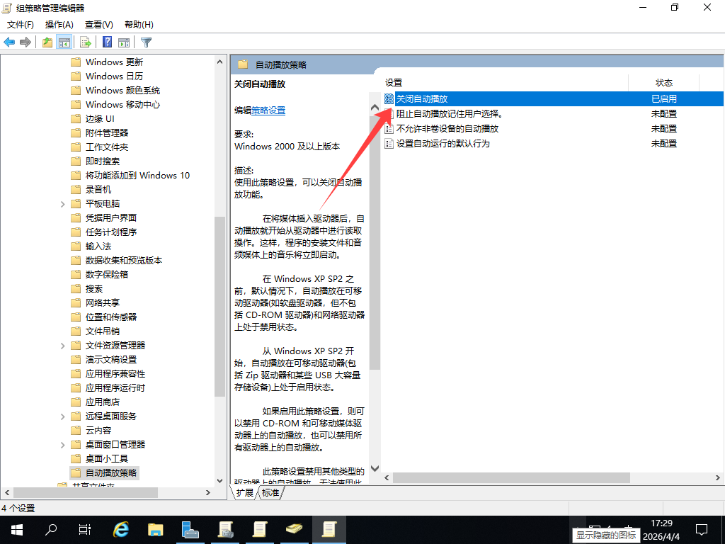Image resolution: width=725 pixels, height=544 pixels.
Task: Click the blue Back arrow in toolbar
Action: [9, 42]
